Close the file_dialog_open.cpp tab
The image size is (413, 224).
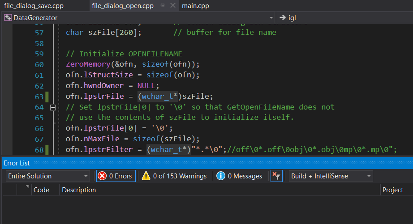(173, 5)
